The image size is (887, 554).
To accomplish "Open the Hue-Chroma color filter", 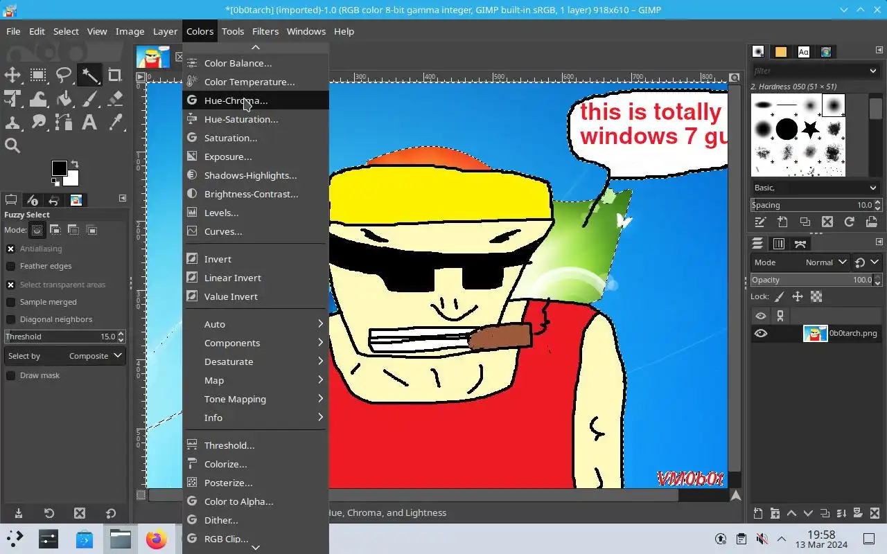I will pos(256,100).
